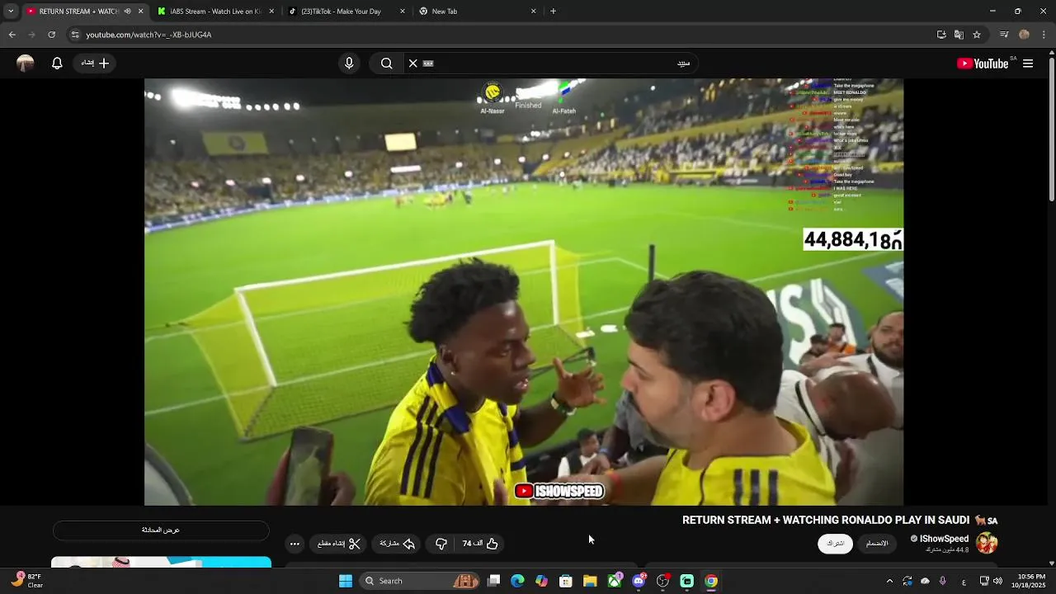The width and height of the screenshot is (1056, 594).
Task: Close the iABS Stream tab
Action: pos(271,12)
